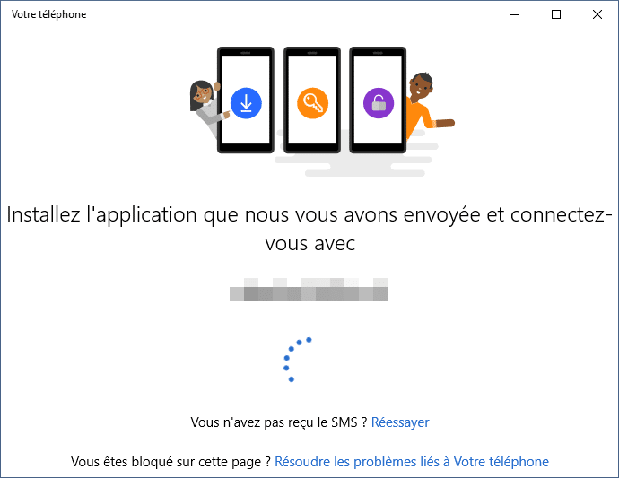The width and height of the screenshot is (619, 478).
Task: Click the blurred account email text
Action: click(x=309, y=290)
